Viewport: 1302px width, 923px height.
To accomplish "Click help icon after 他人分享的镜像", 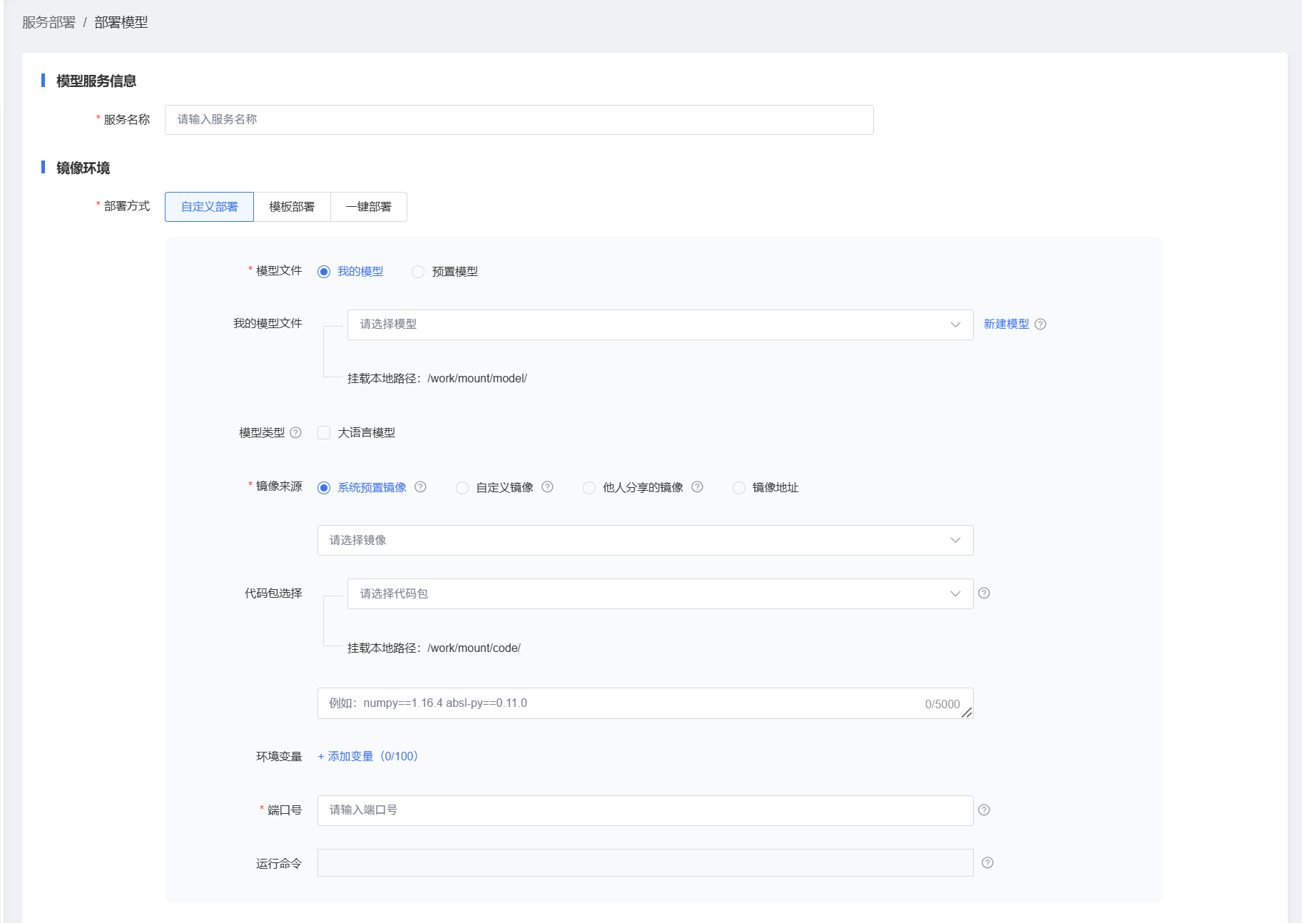I will click(697, 487).
